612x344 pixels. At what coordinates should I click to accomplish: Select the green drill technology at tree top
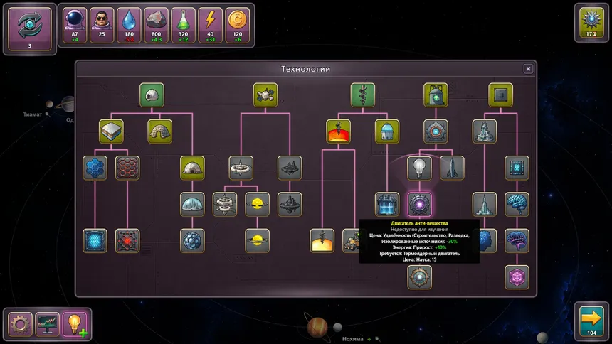(363, 95)
